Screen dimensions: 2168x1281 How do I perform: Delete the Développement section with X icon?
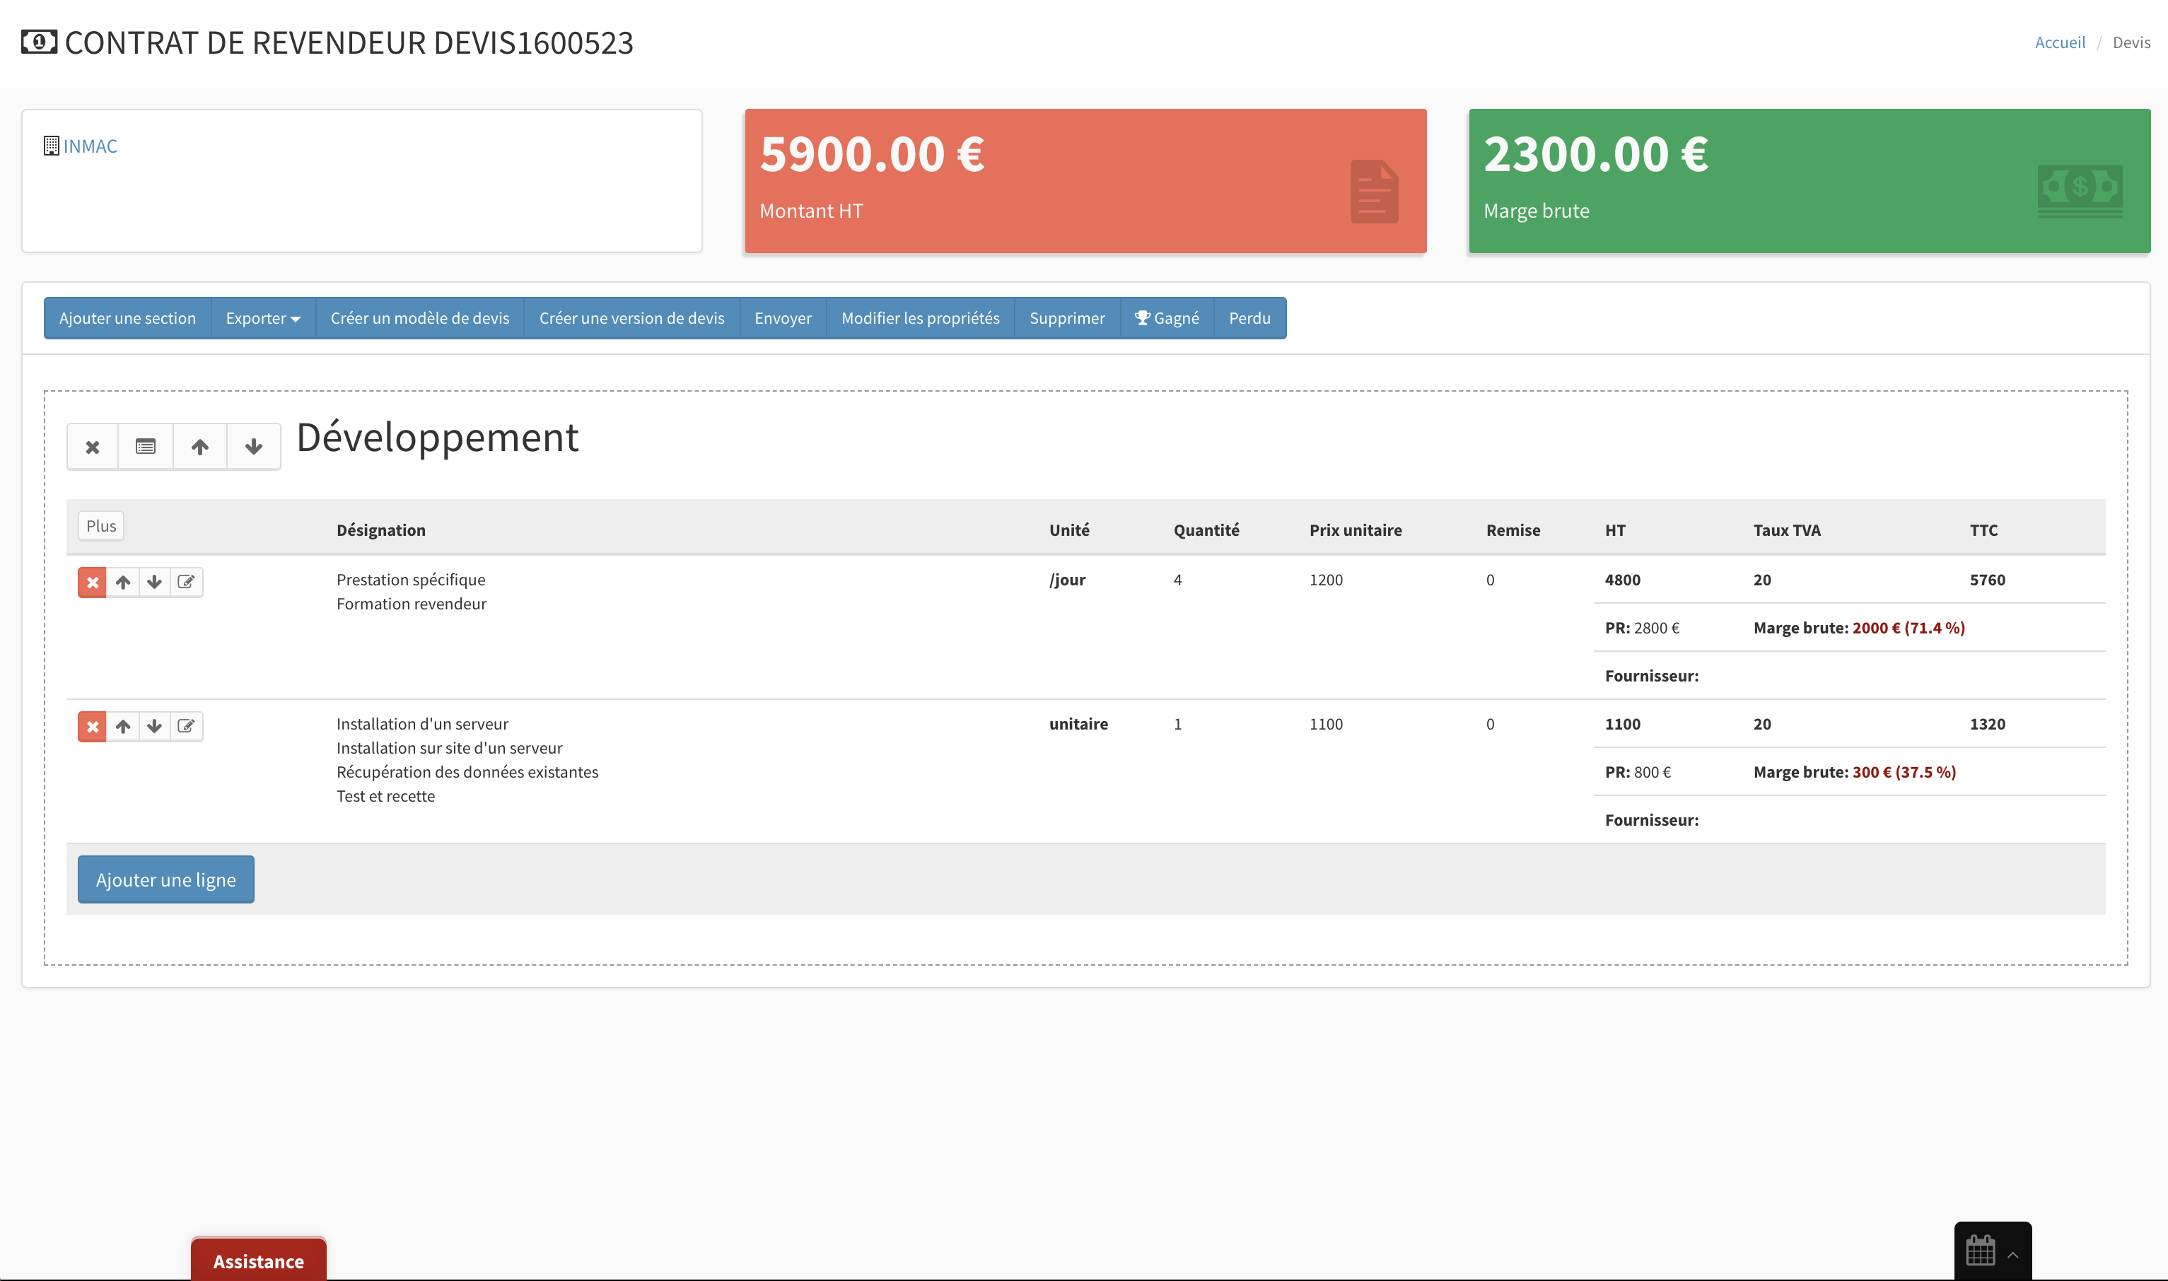[93, 446]
